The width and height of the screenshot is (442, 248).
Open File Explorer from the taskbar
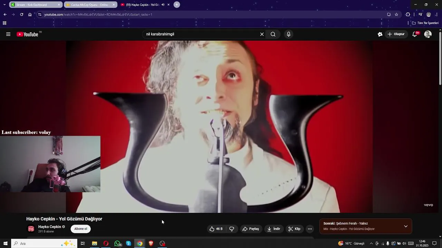[94, 244]
